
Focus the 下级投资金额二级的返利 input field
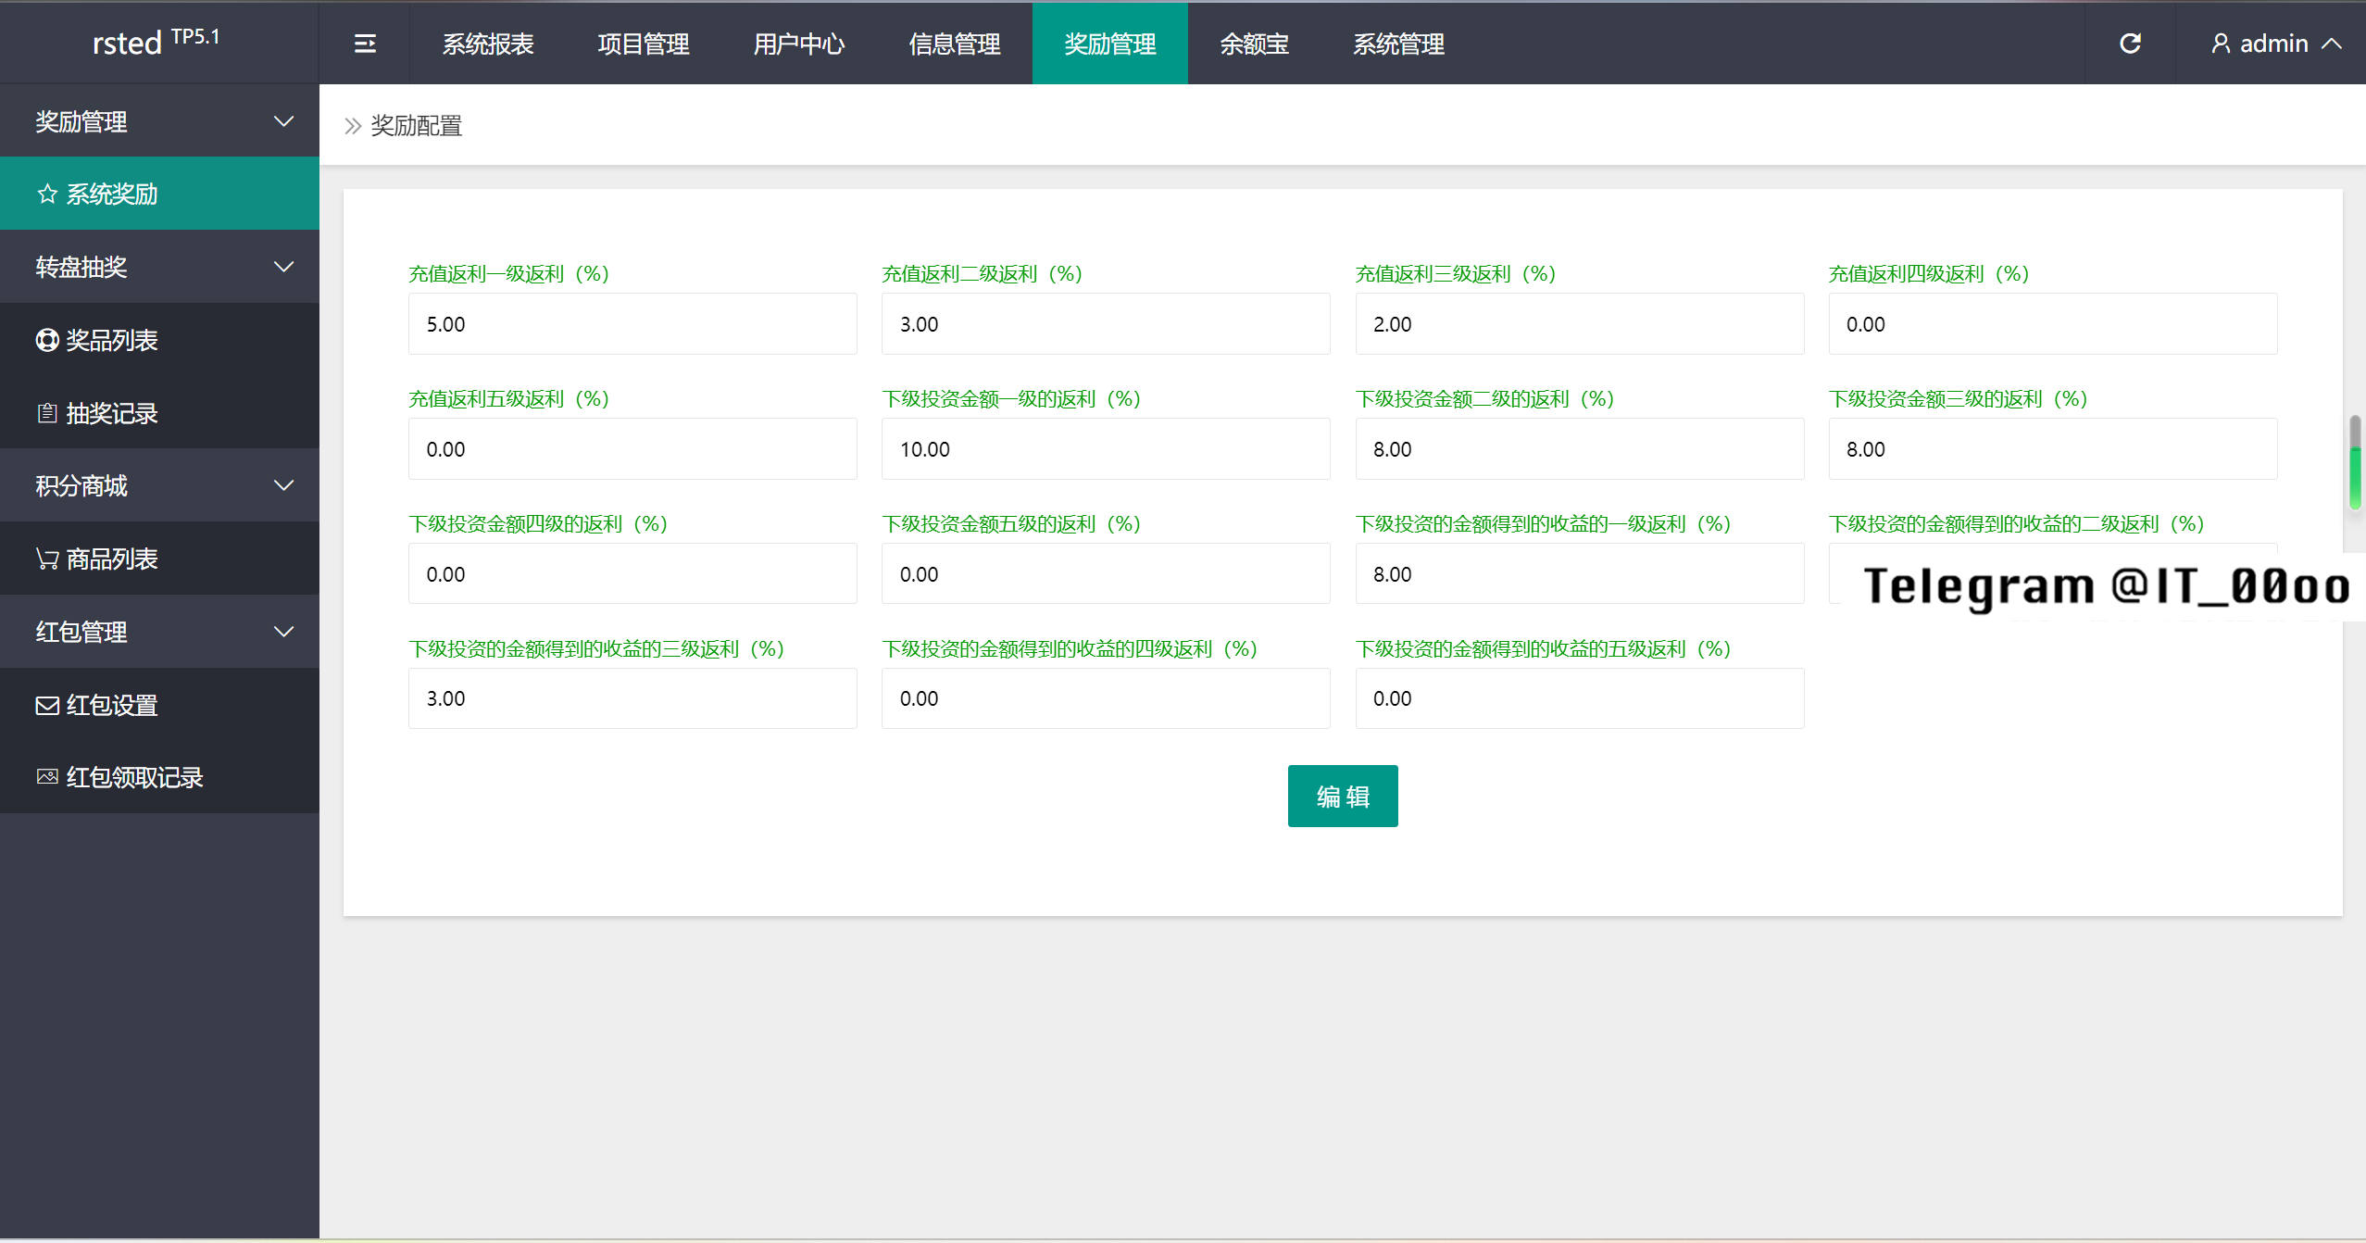[x=1580, y=449]
